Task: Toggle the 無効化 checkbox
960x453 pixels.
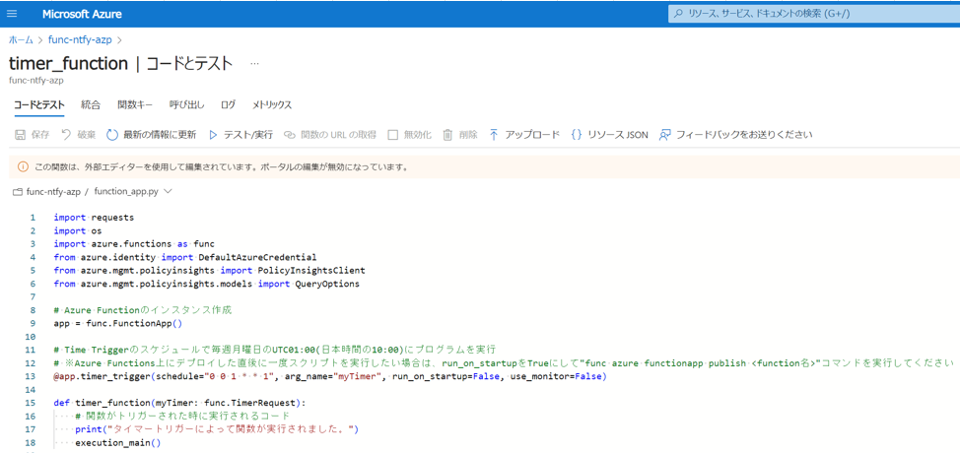Action: [x=393, y=135]
